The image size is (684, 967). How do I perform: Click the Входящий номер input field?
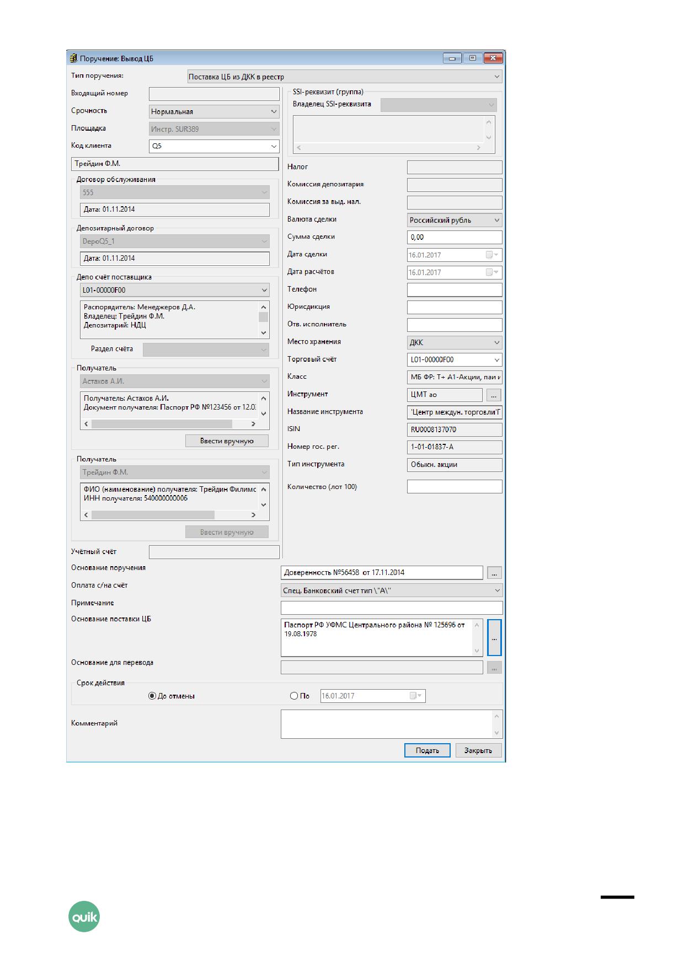click(214, 94)
